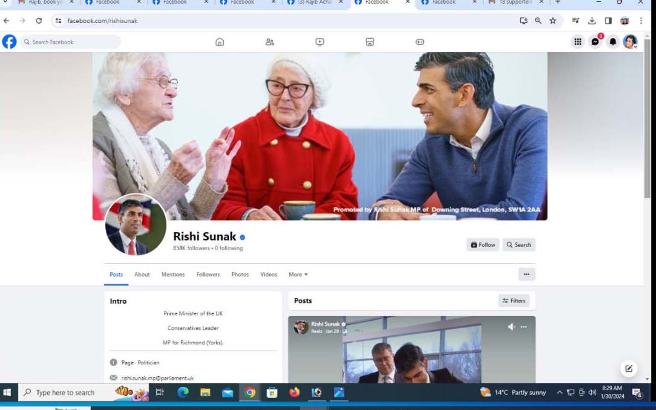Switch to the '(3) Rajib Acha' Facebook tab

point(314,2)
